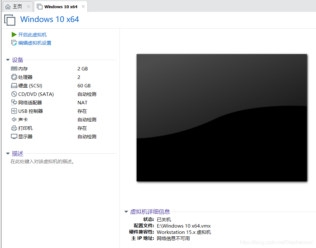Screen dimensions: 316x248
Task: Start VM via 开启此虚拟机 link
Action: (x=32, y=35)
